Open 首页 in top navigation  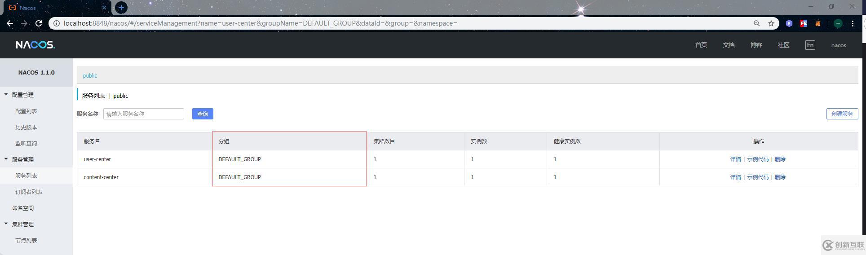tap(701, 45)
